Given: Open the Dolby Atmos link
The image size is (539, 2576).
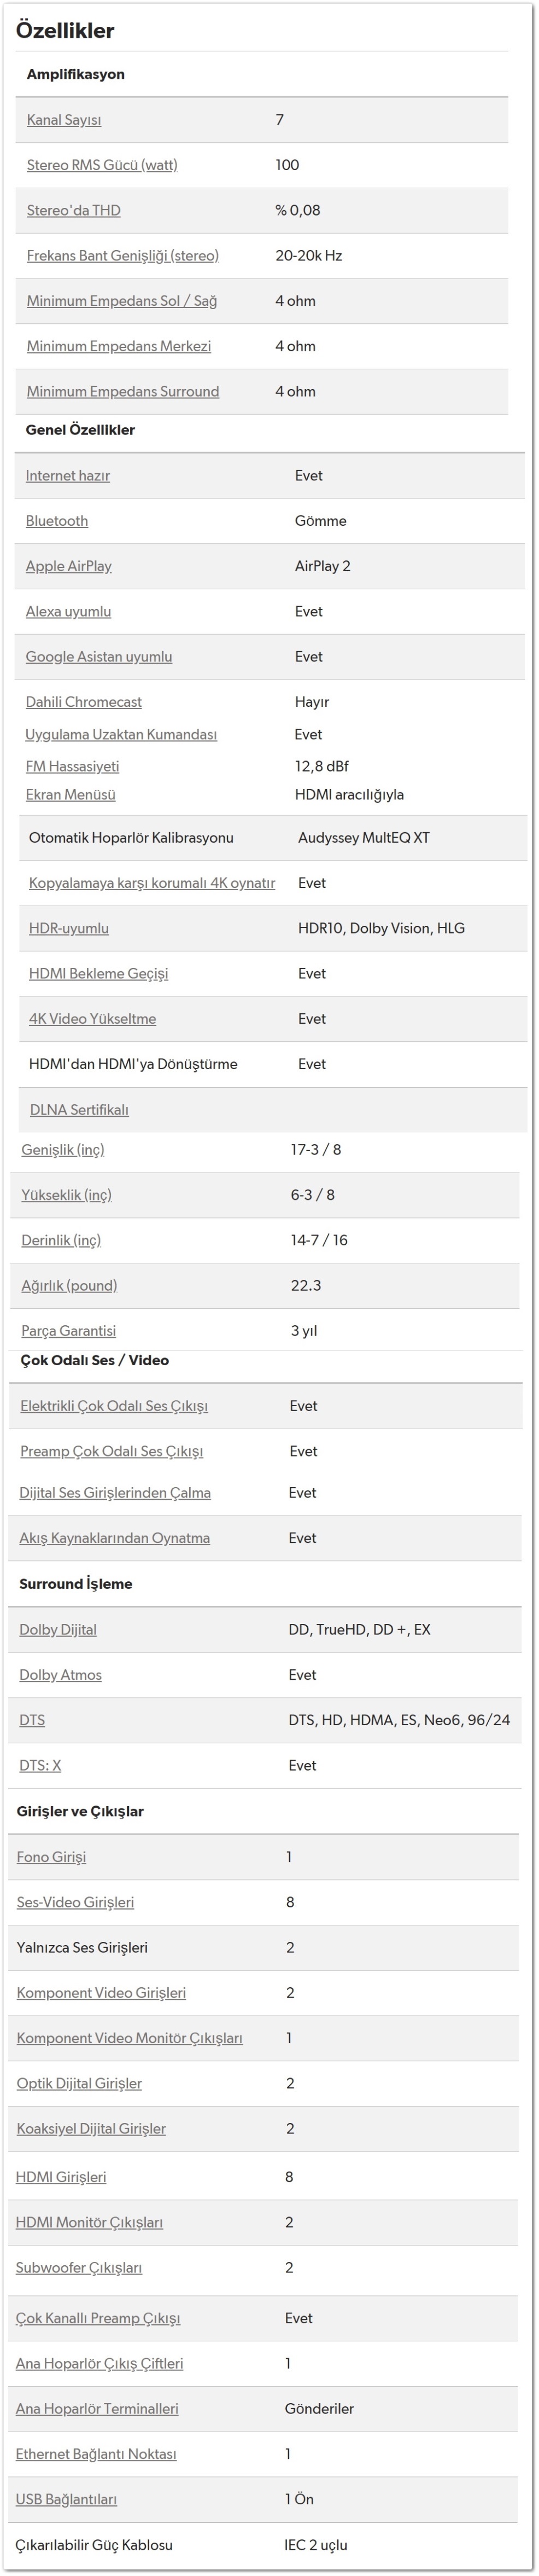Looking at the screenshot, I should 61,1675.
